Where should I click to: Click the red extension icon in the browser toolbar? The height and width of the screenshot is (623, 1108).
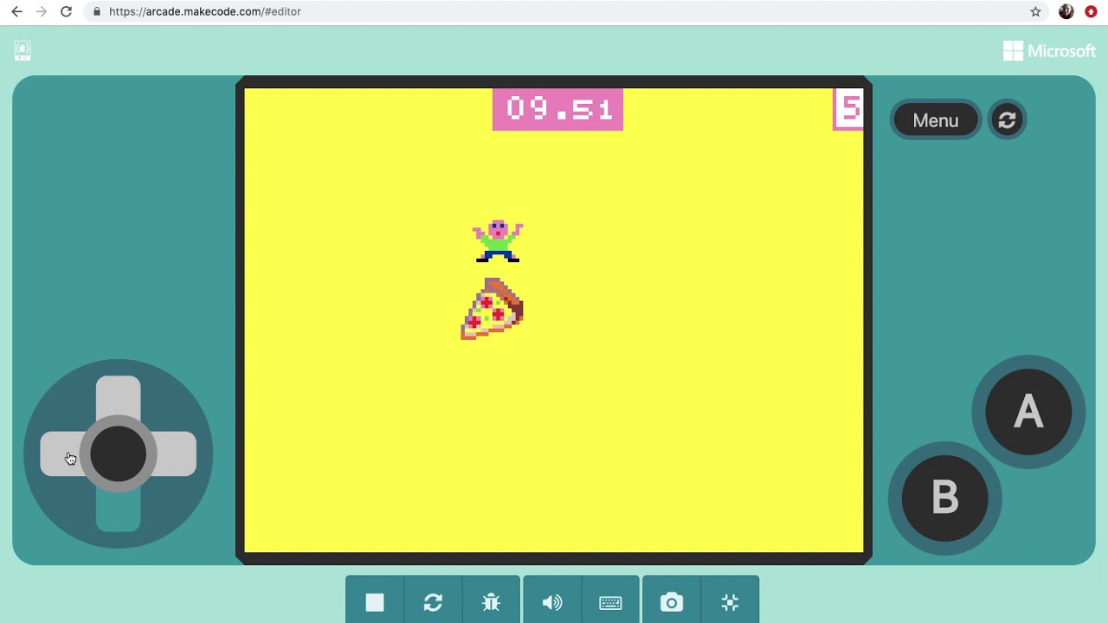tap(1091, 11)
